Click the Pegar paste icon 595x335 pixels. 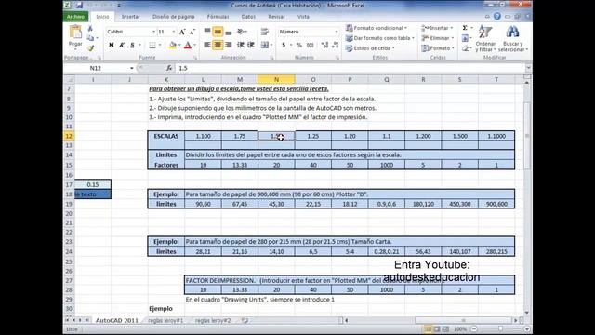pyautogui.click(x=75, y=33)
